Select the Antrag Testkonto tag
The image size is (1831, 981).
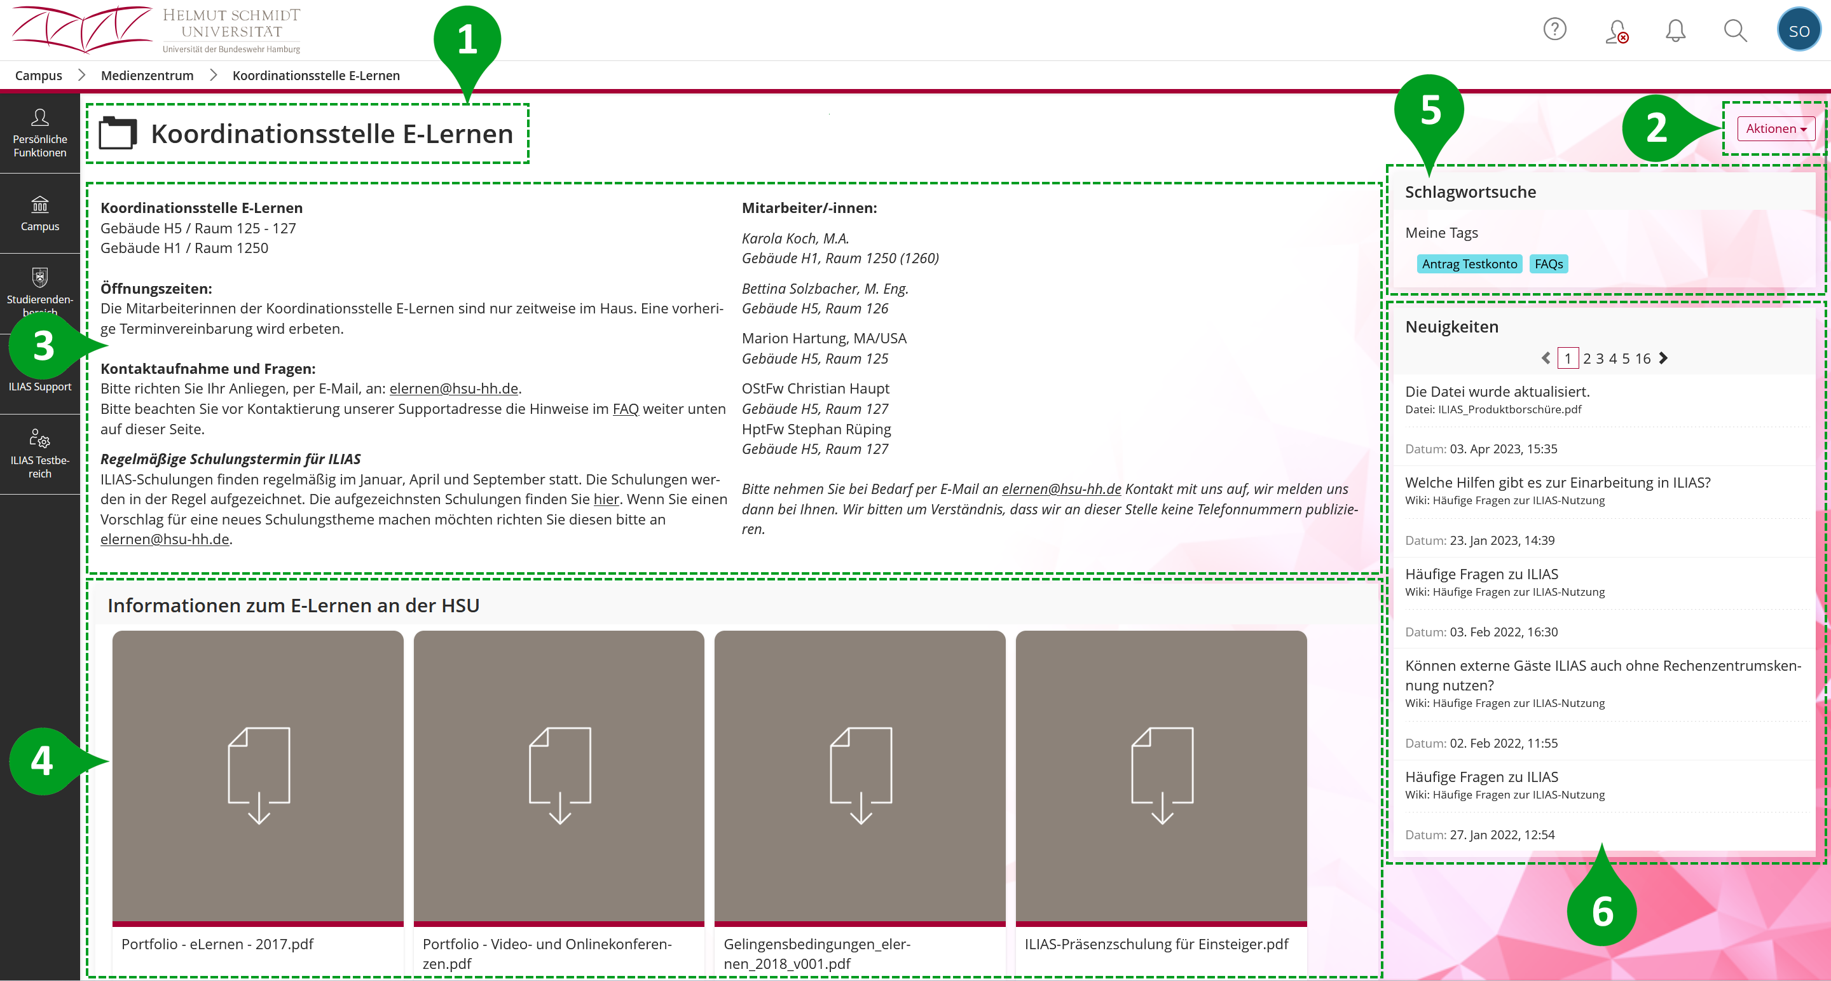click(x=1469, y=264)
